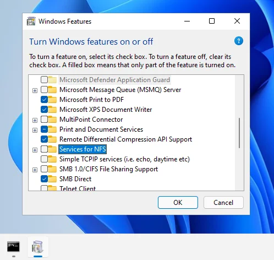Click the Windows Features taskbar icon
The image size is (274, 260).
pos(38,247)
